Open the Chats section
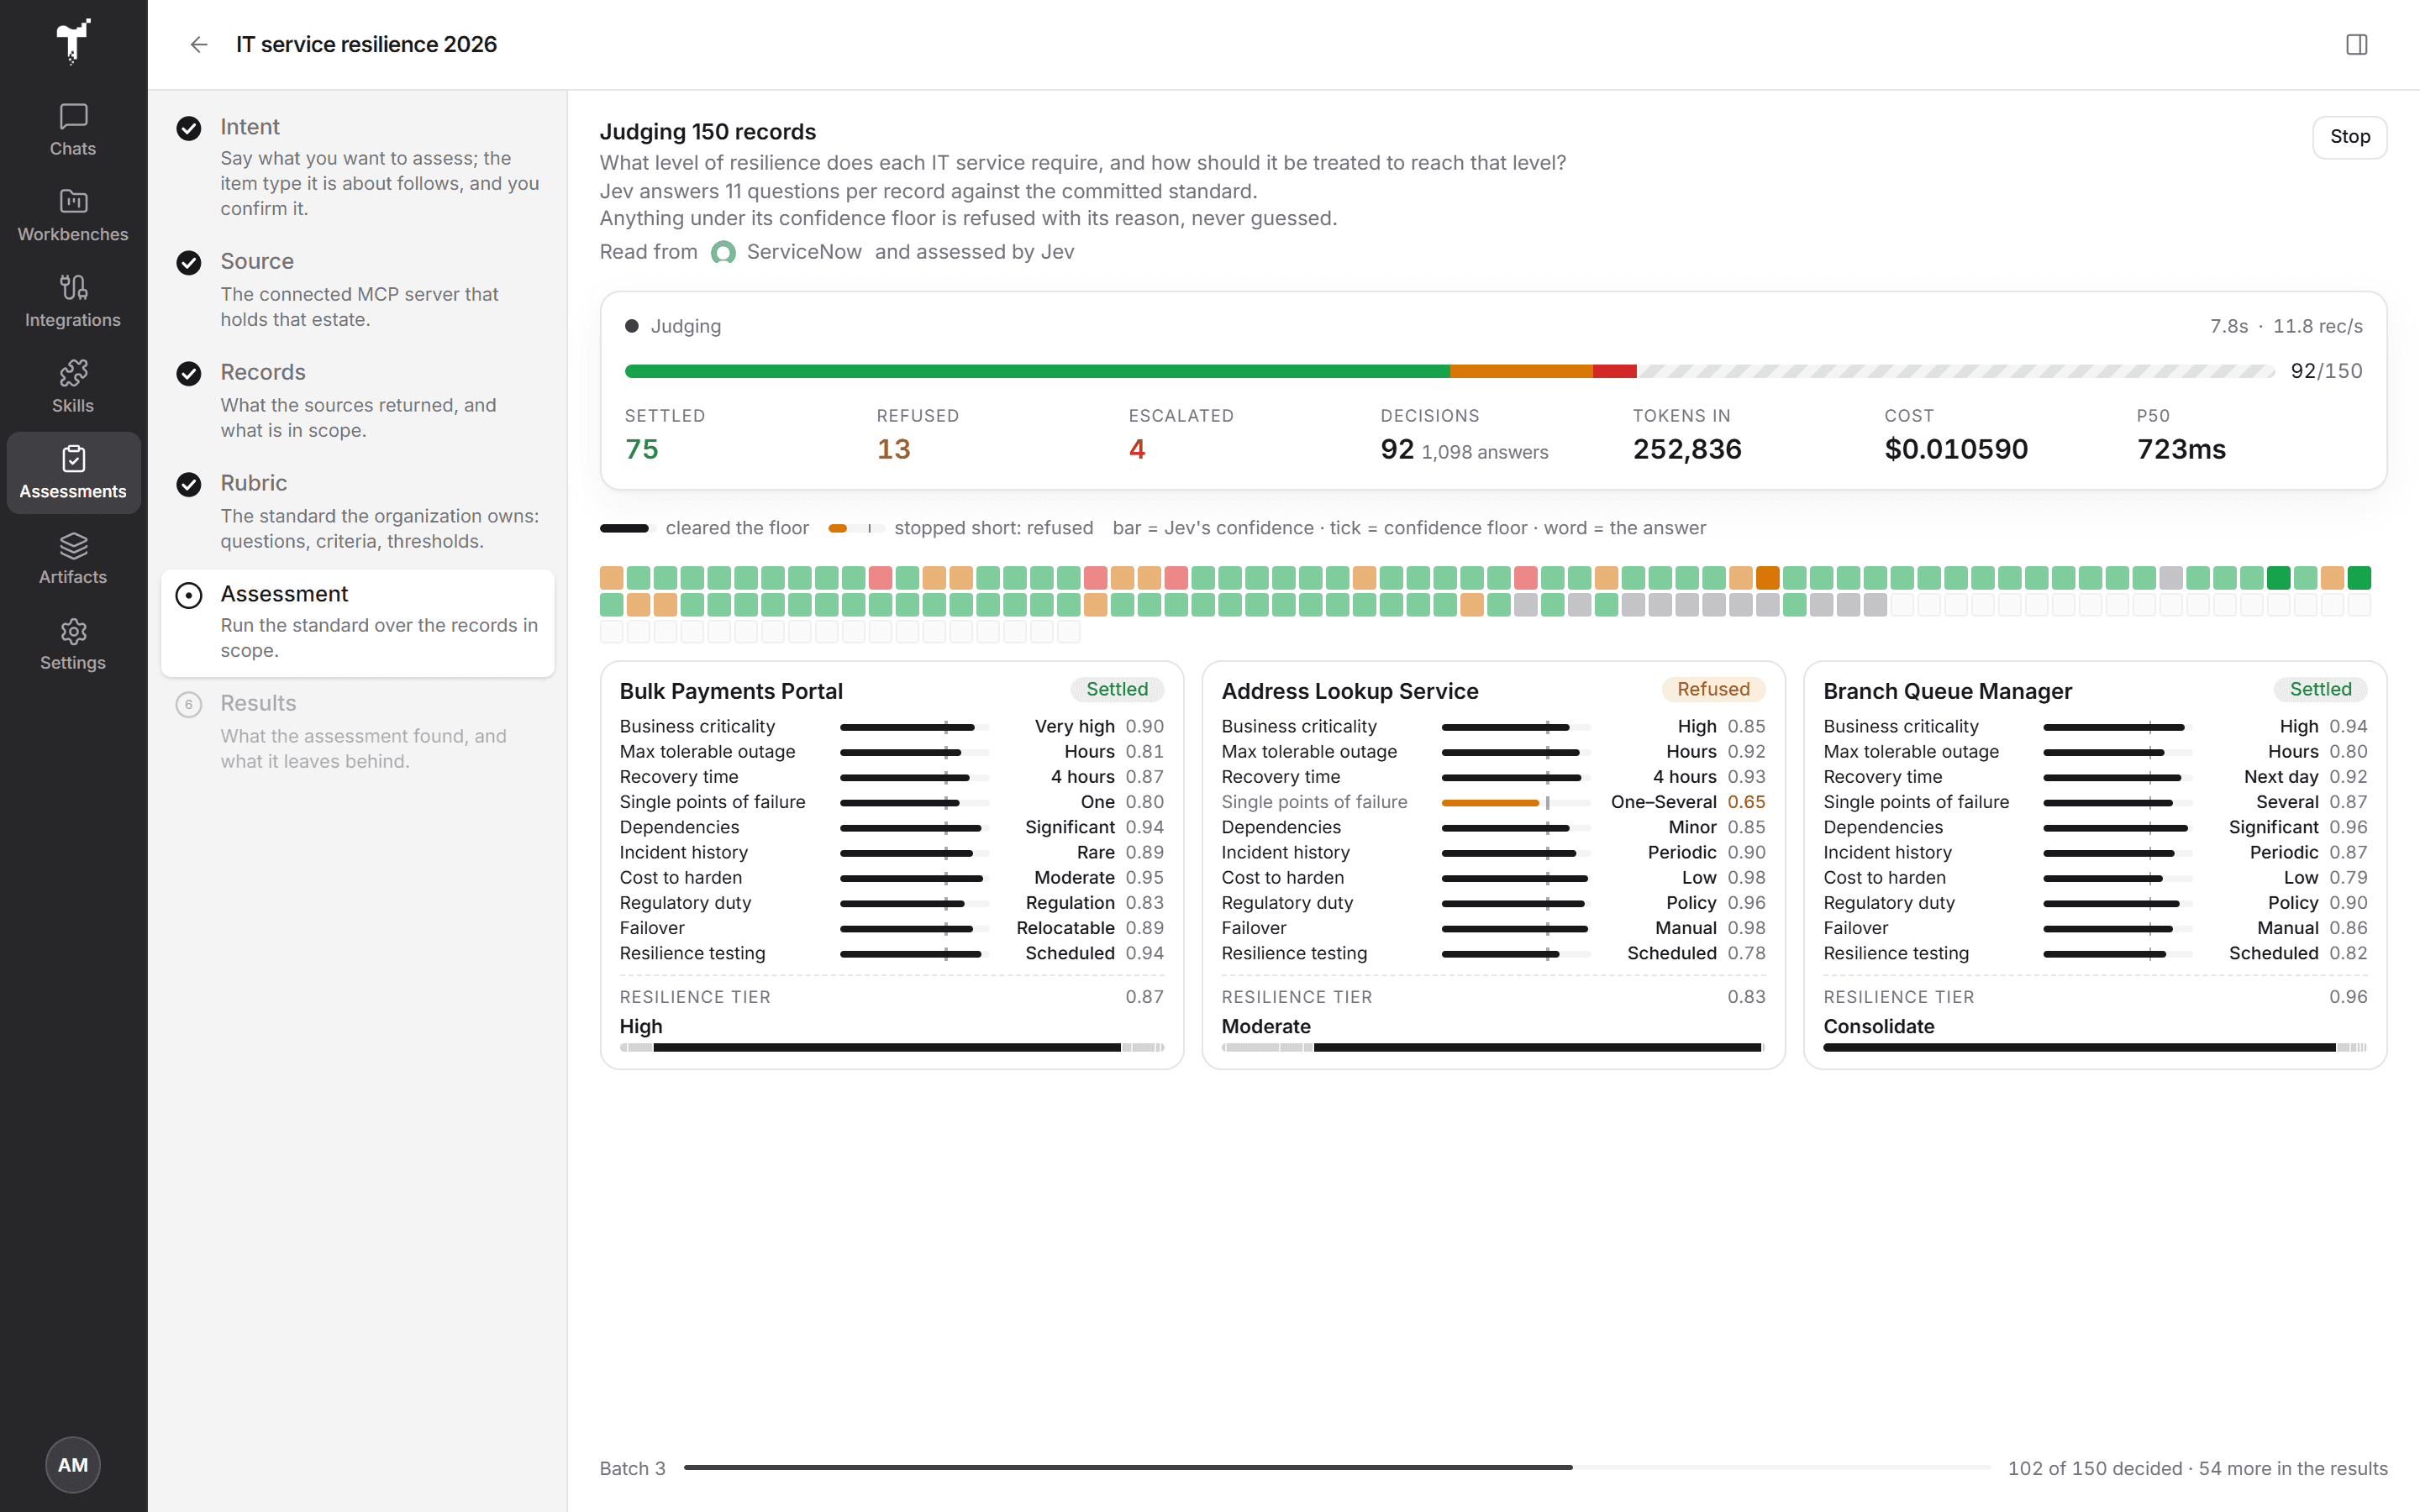Screen dimensions: 2420x1512 pos(73,130)
